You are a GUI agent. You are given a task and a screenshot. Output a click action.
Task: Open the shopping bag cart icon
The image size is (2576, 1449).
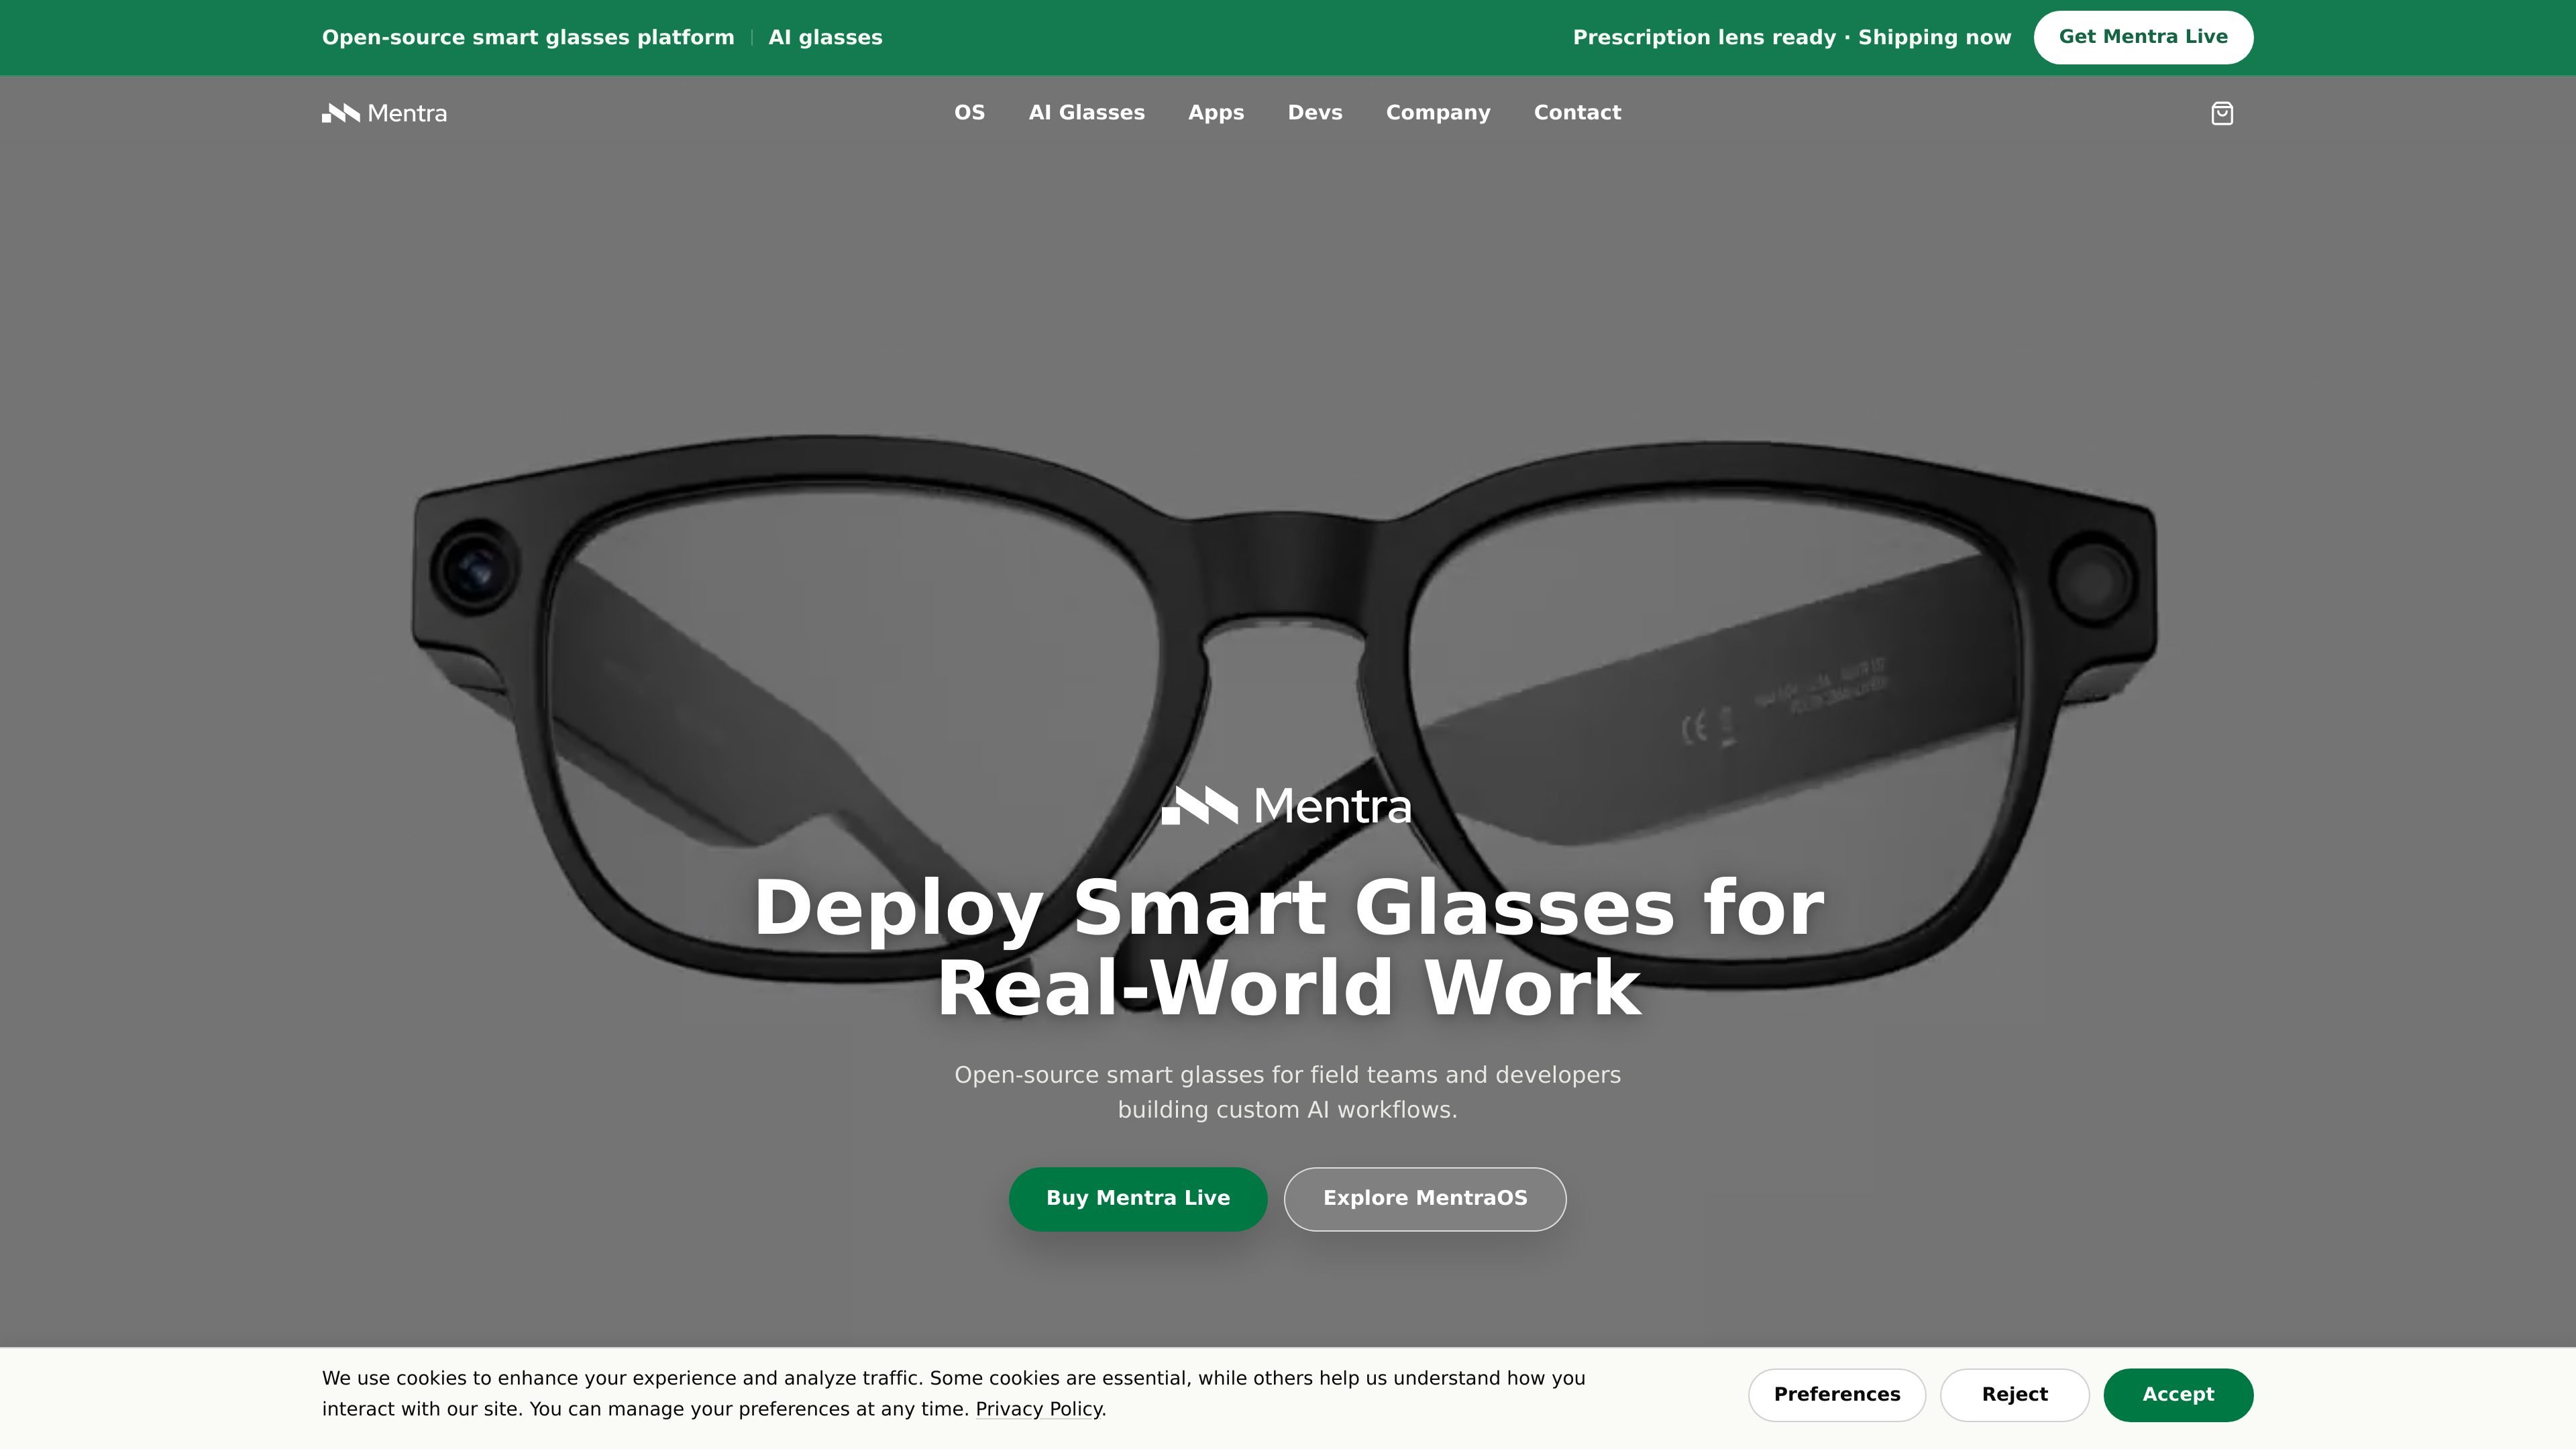point(2221,113)
